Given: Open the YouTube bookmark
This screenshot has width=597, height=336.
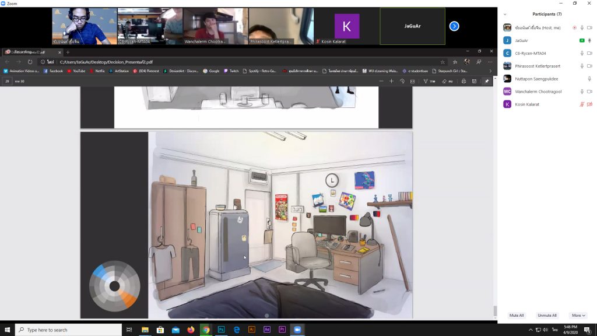Looking at the screenshot, I should (x=76, y=71).
